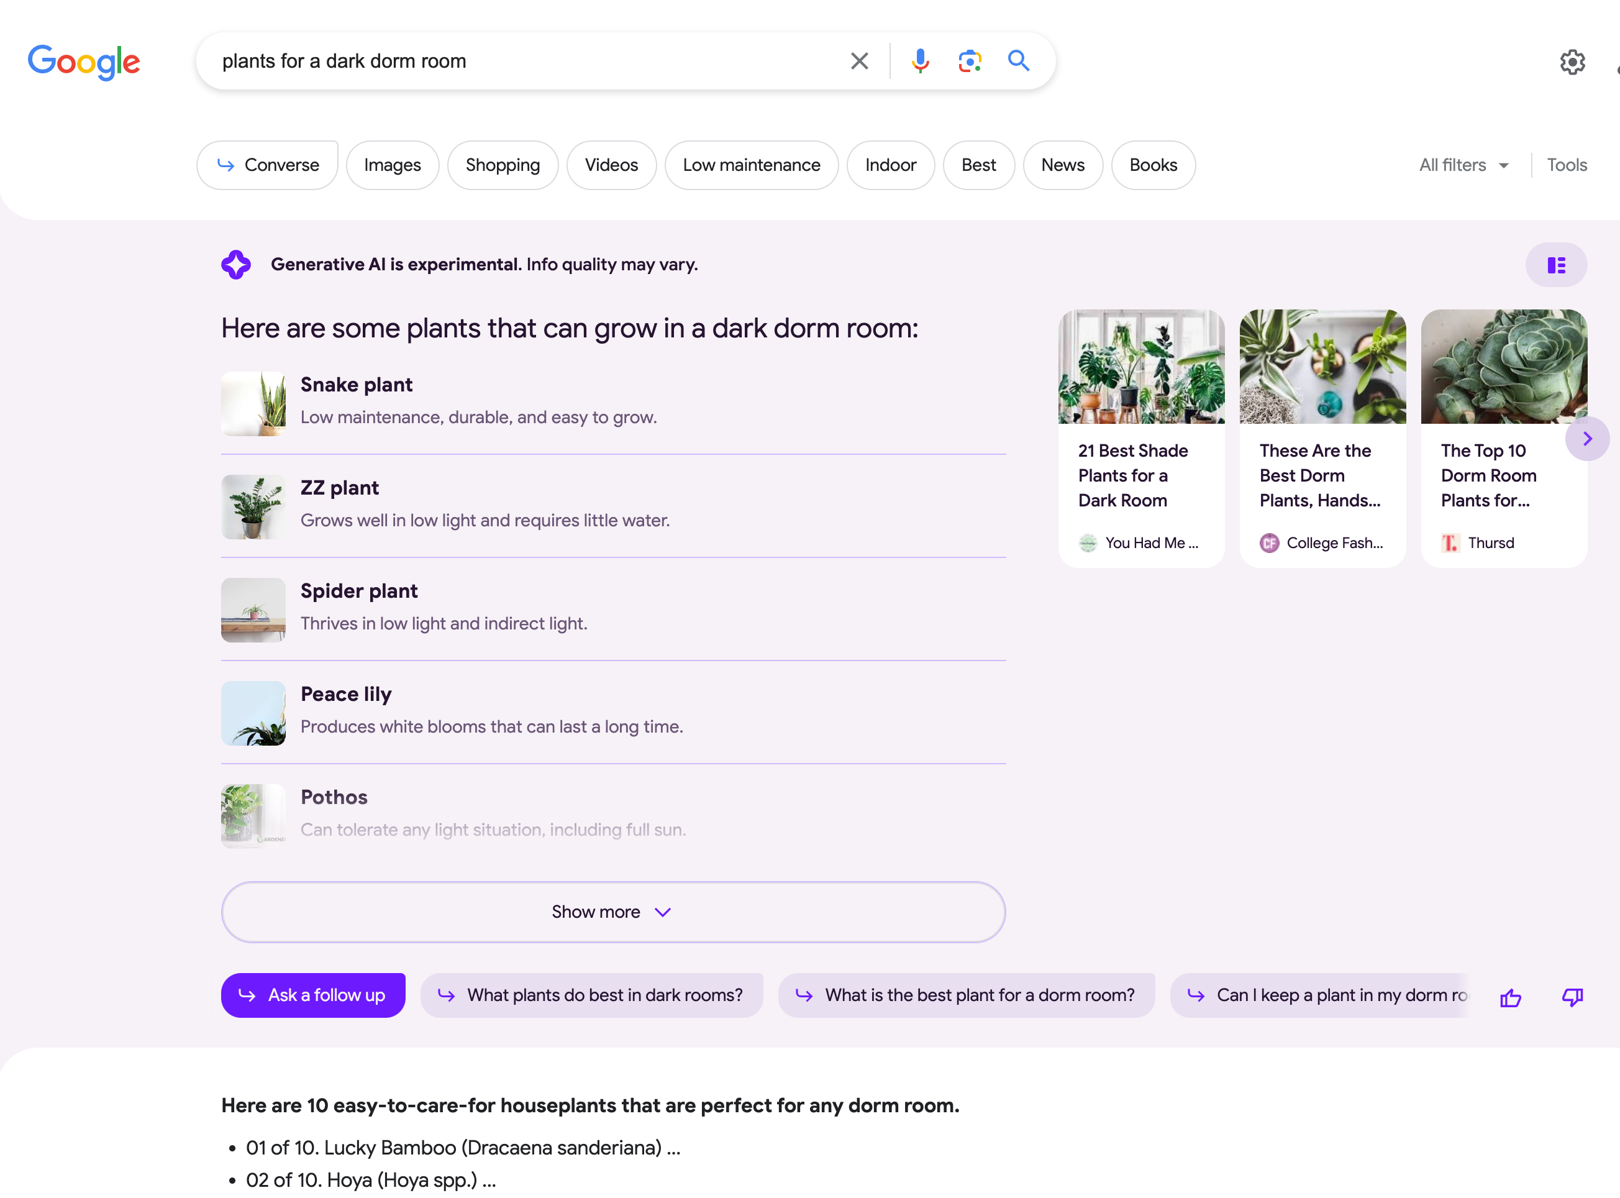Open the Peace lily thumbnail
This screenshot has width=1620, height=1198.
tap(253, 713)
